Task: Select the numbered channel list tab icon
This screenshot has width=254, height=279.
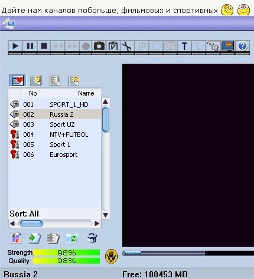Action: point(55,80)
